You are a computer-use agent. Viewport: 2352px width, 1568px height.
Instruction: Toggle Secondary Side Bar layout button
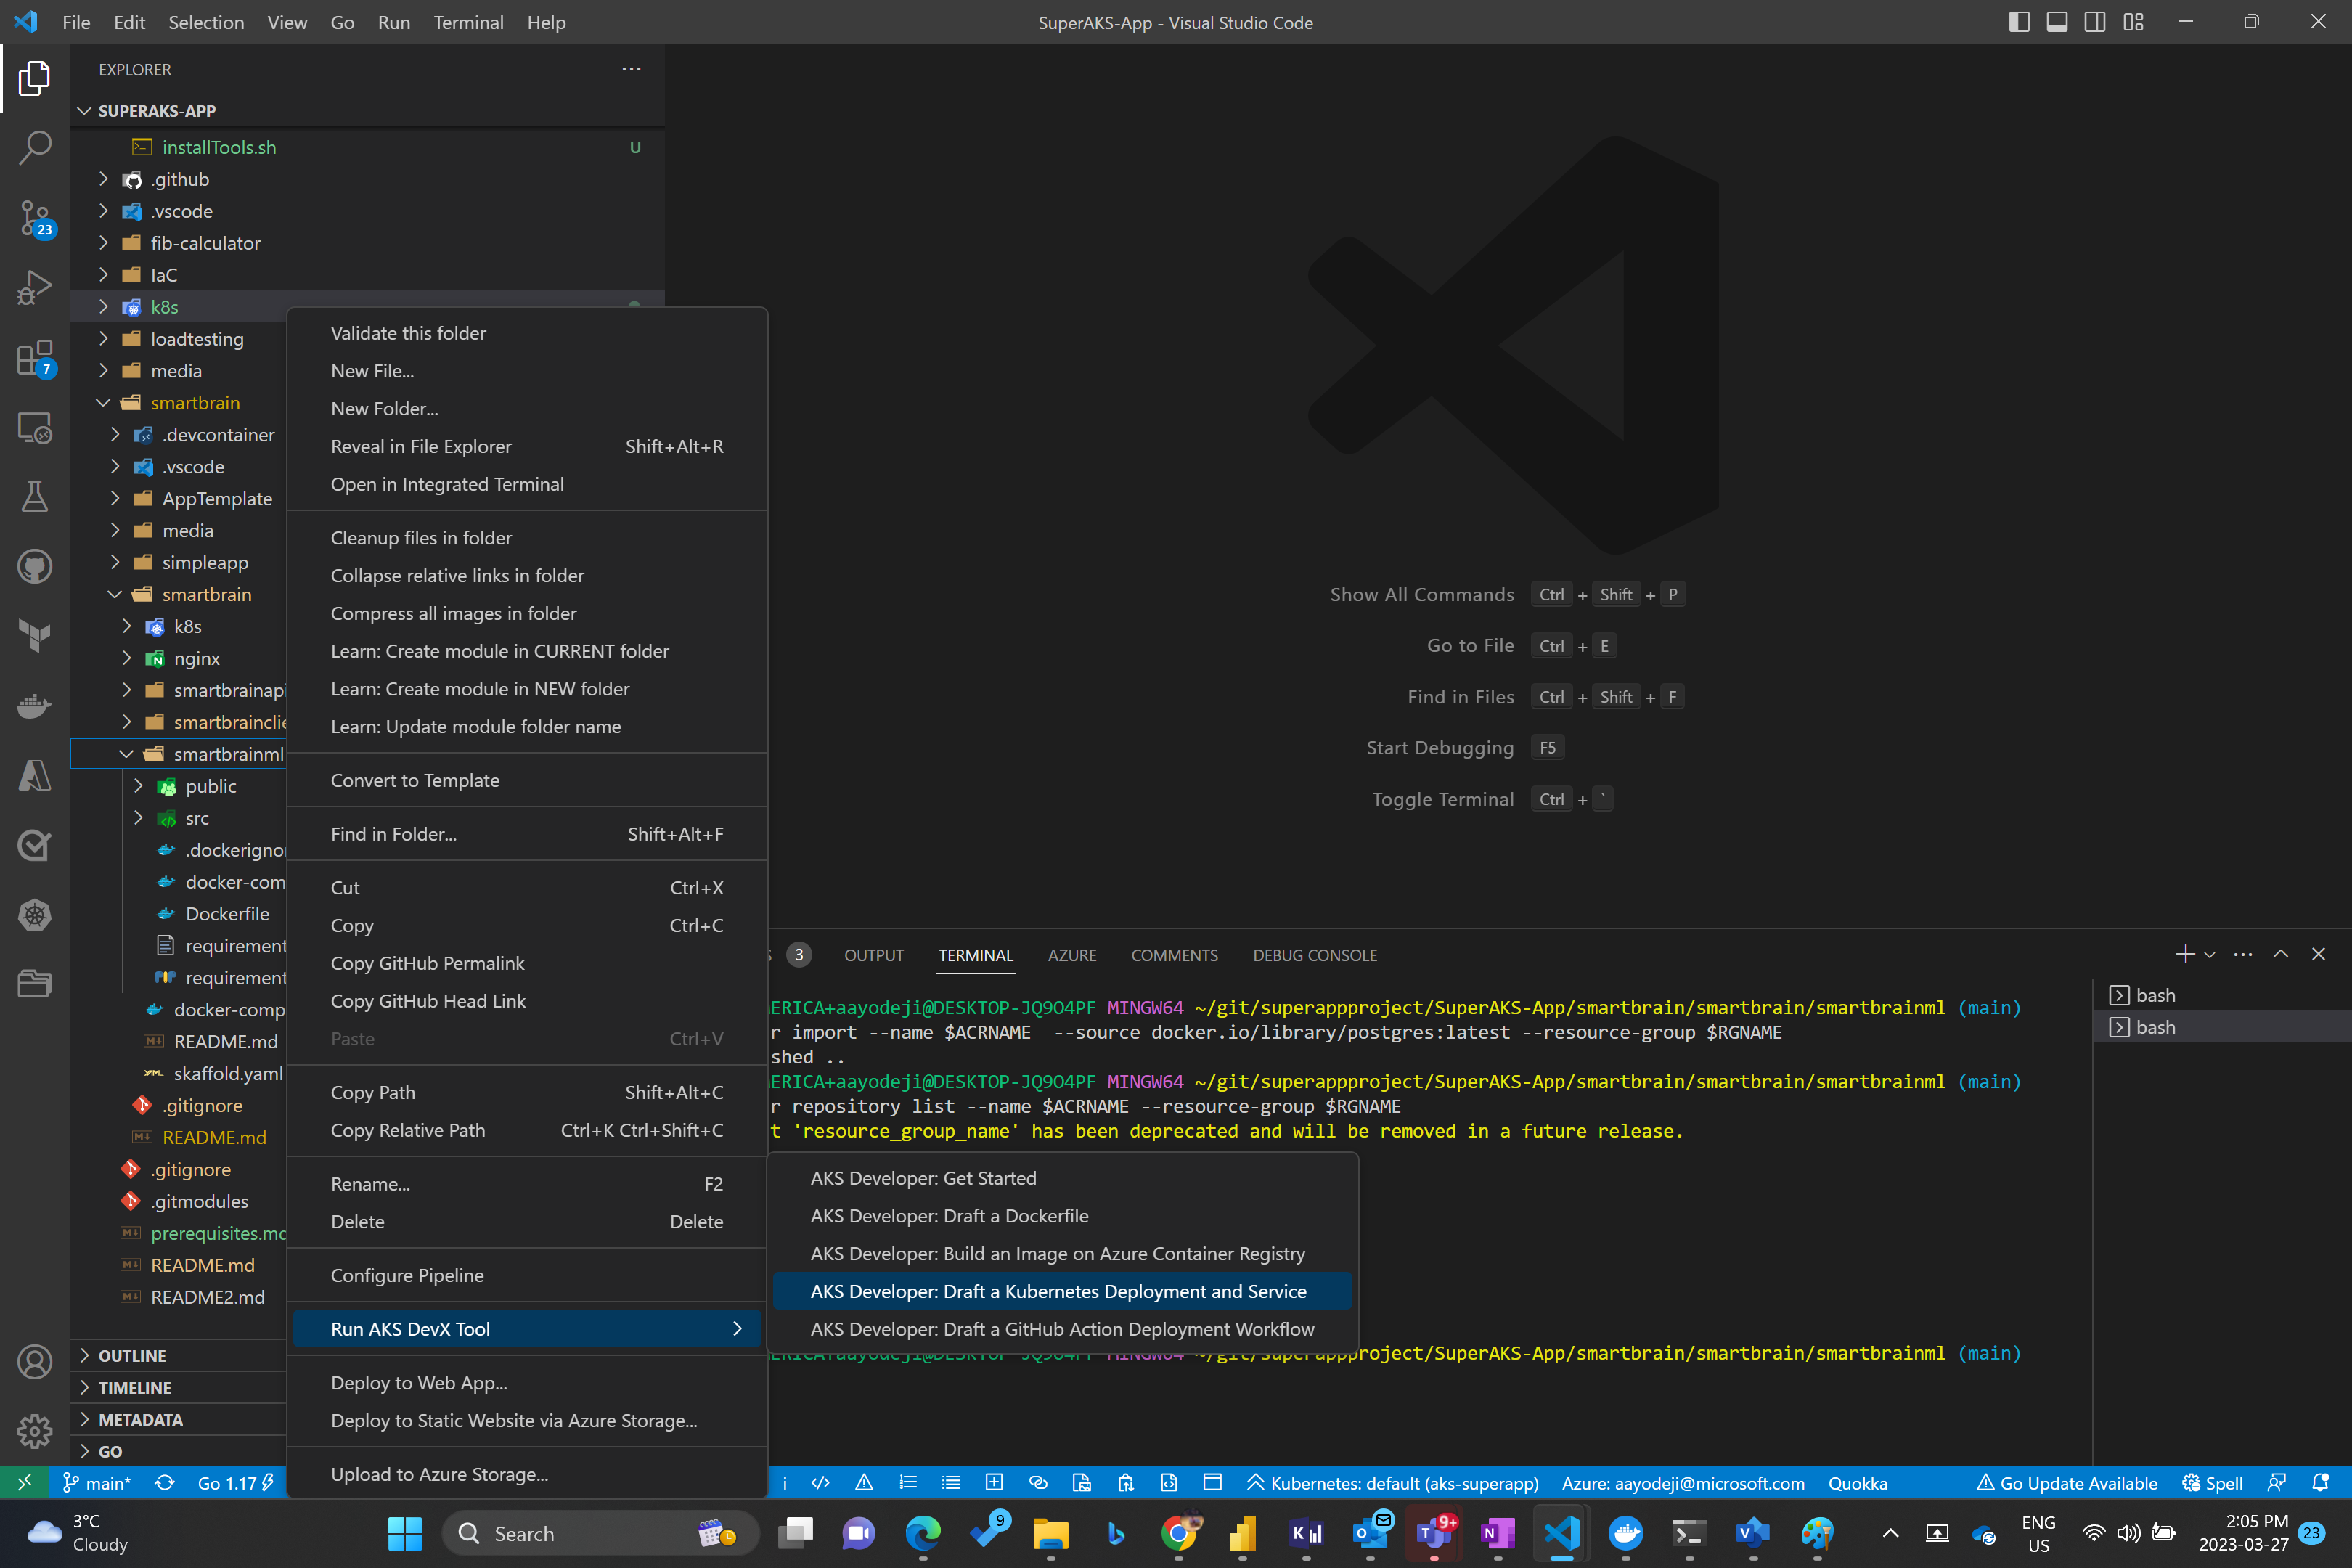[x=2095, y=22]
